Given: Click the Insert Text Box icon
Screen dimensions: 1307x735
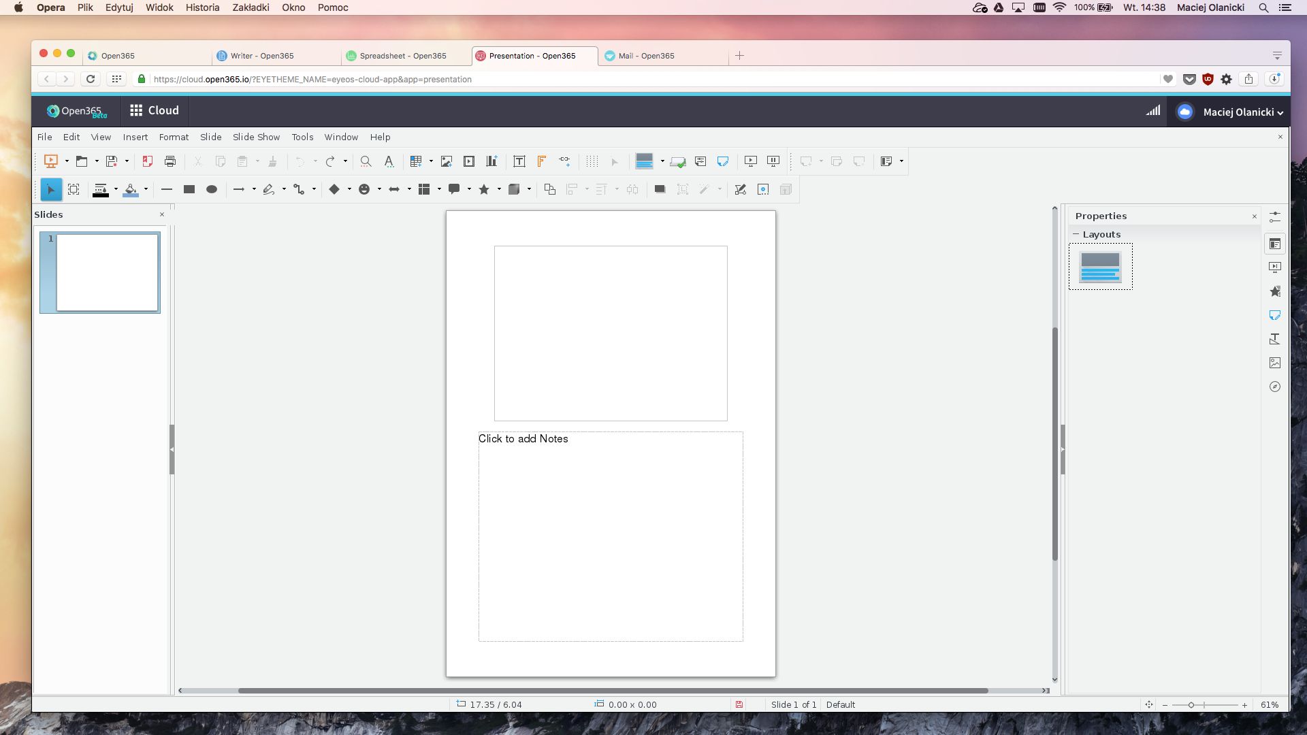Looking at the screenshot, I should tap(519, 161).
